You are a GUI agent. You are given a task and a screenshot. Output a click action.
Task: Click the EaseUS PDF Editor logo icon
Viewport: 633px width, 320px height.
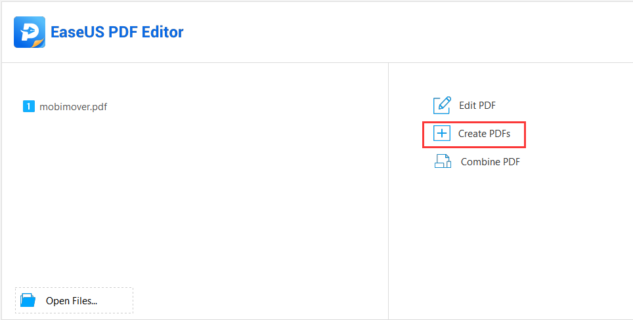pyautogui.click(x=30, y=32)
